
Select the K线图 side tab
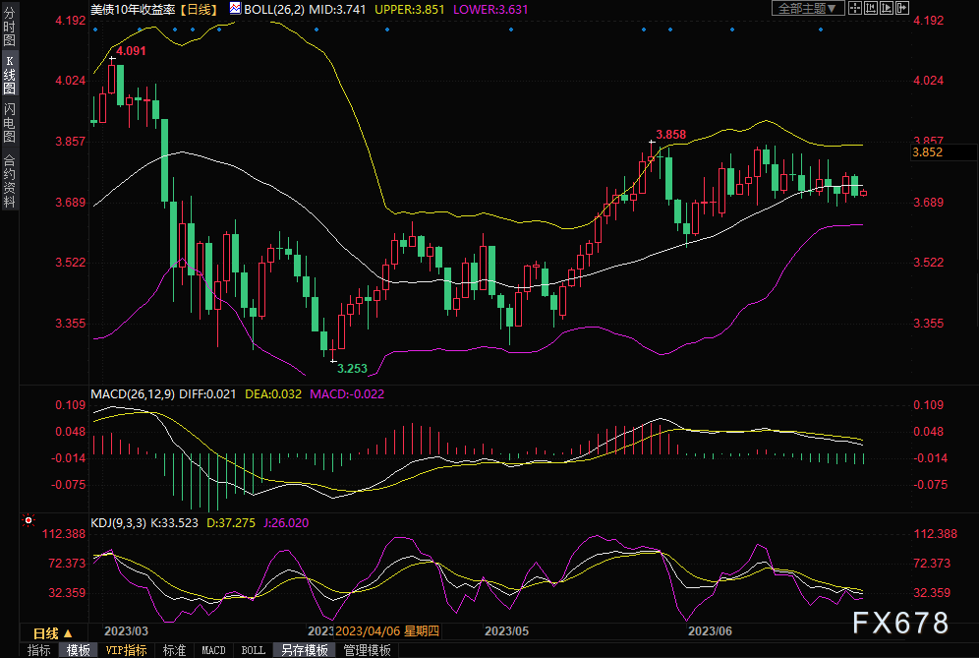[9, 74]
